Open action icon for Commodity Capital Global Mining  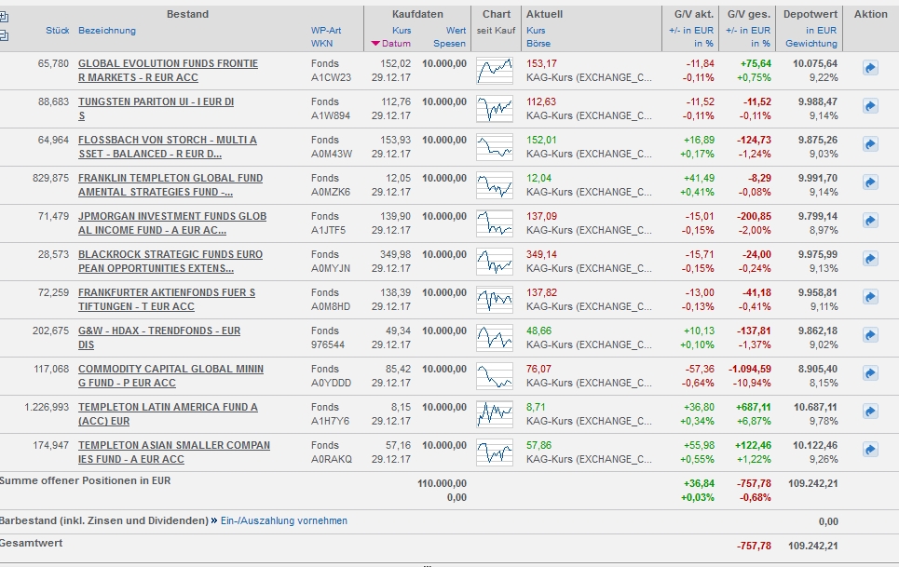(x=870, y=373)
